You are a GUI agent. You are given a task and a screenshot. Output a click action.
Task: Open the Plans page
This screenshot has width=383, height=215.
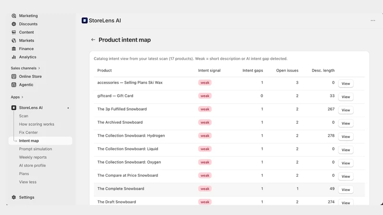[x=24, y=174]
